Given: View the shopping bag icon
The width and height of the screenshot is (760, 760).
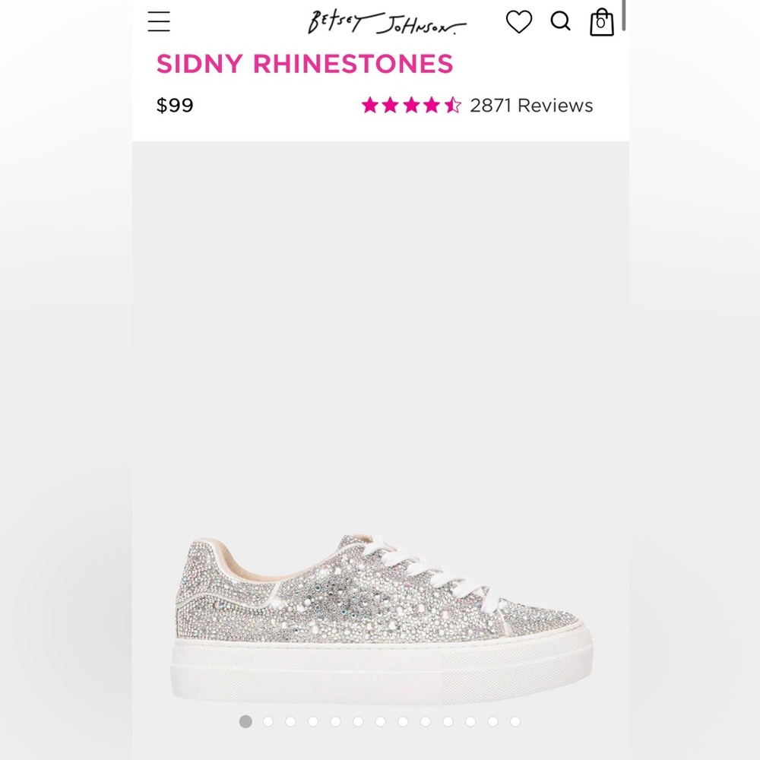Looking at the screenshot, I should (601, 22).
